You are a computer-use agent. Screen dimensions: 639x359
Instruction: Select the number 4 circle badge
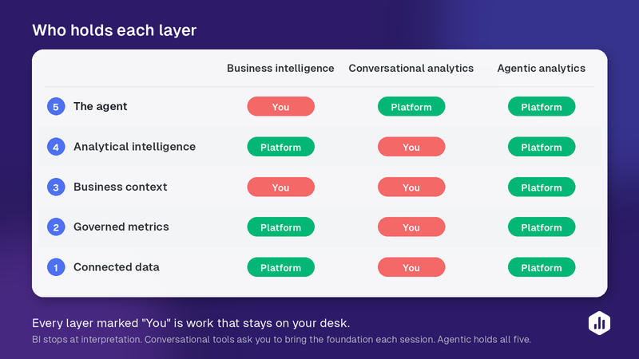[x=56, y=147]
